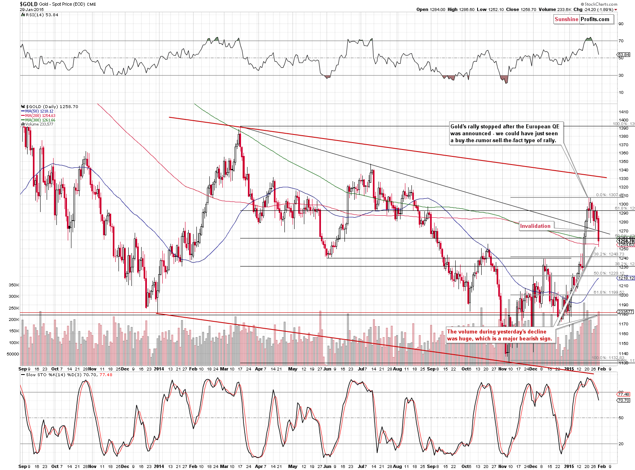Click the Open 1284.00 header value

[431, 9]
